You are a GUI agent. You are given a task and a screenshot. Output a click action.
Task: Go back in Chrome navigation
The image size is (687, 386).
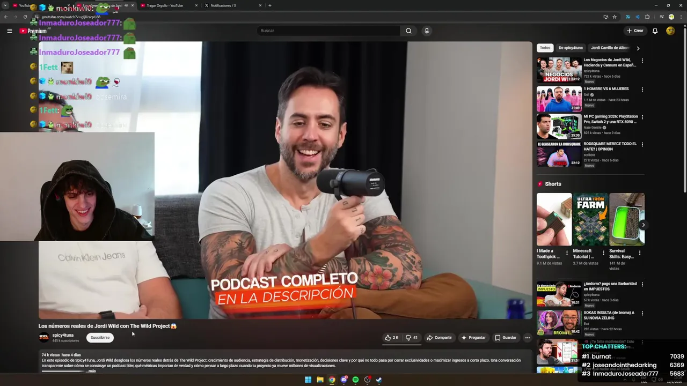[x=6, y=17]
